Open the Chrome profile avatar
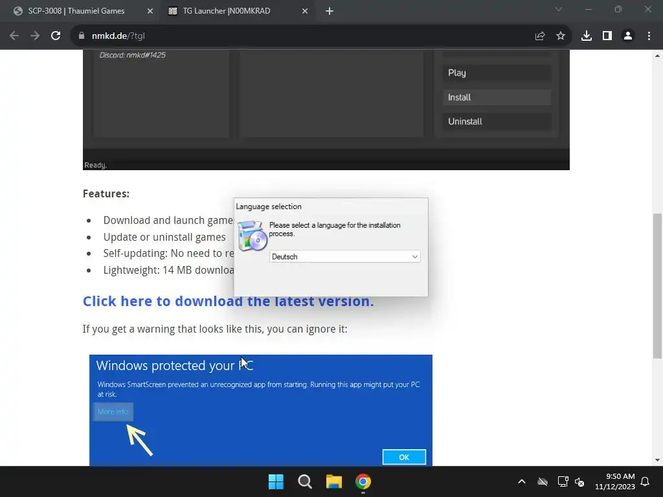 click(628, 36)
